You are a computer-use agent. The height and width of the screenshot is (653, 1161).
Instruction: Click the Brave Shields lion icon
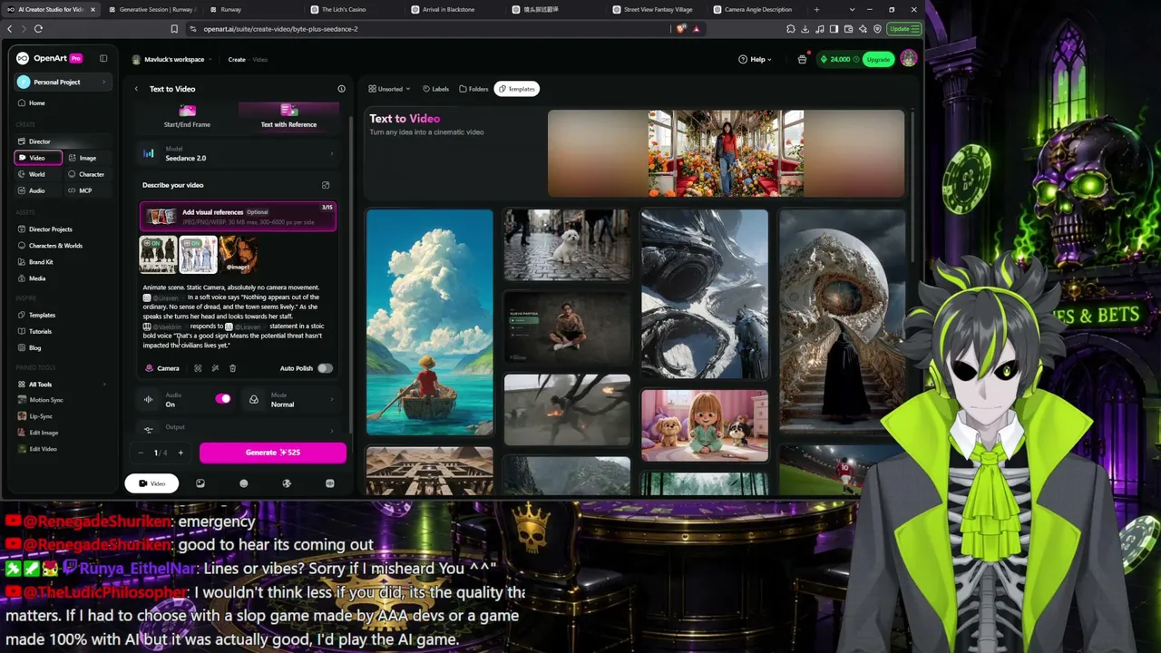click(x=681, y=29)
